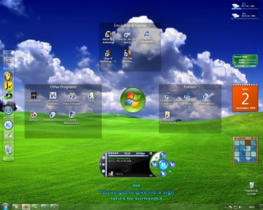Open the Metal Slug Anthology shortcut

[108, 37]
